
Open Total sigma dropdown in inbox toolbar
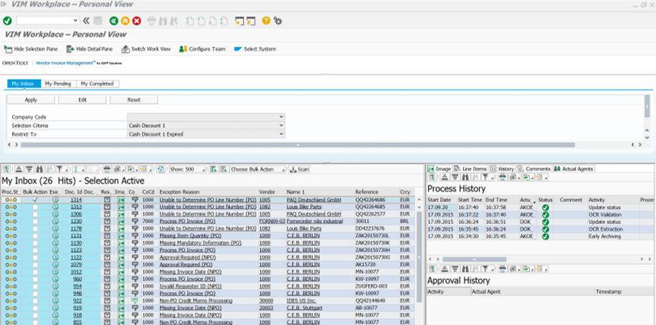pyautogui.click(x=78, y=169)
